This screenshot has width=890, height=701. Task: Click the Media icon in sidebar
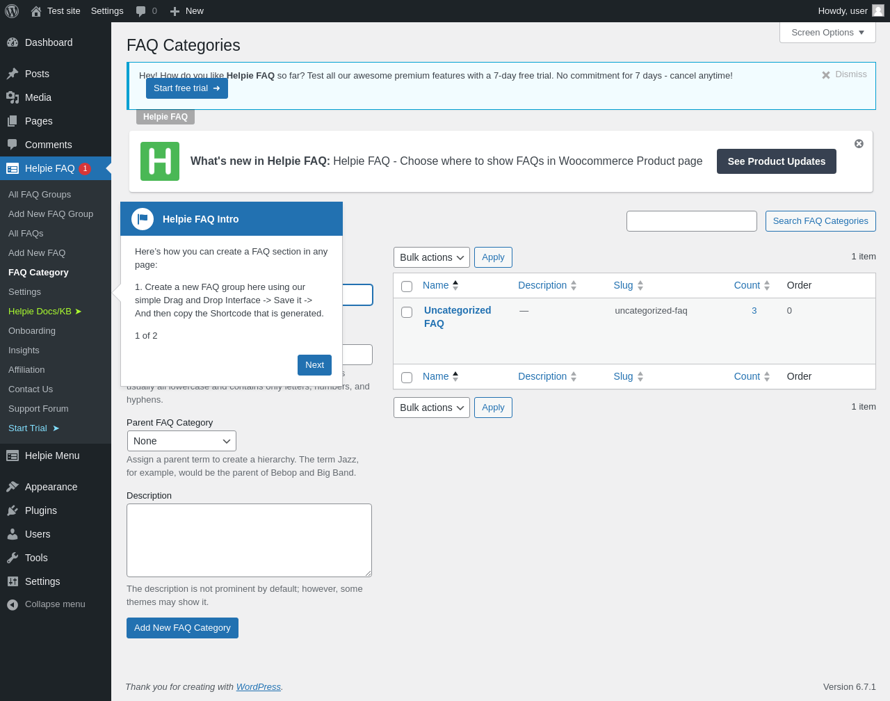[x=13, y=97]
